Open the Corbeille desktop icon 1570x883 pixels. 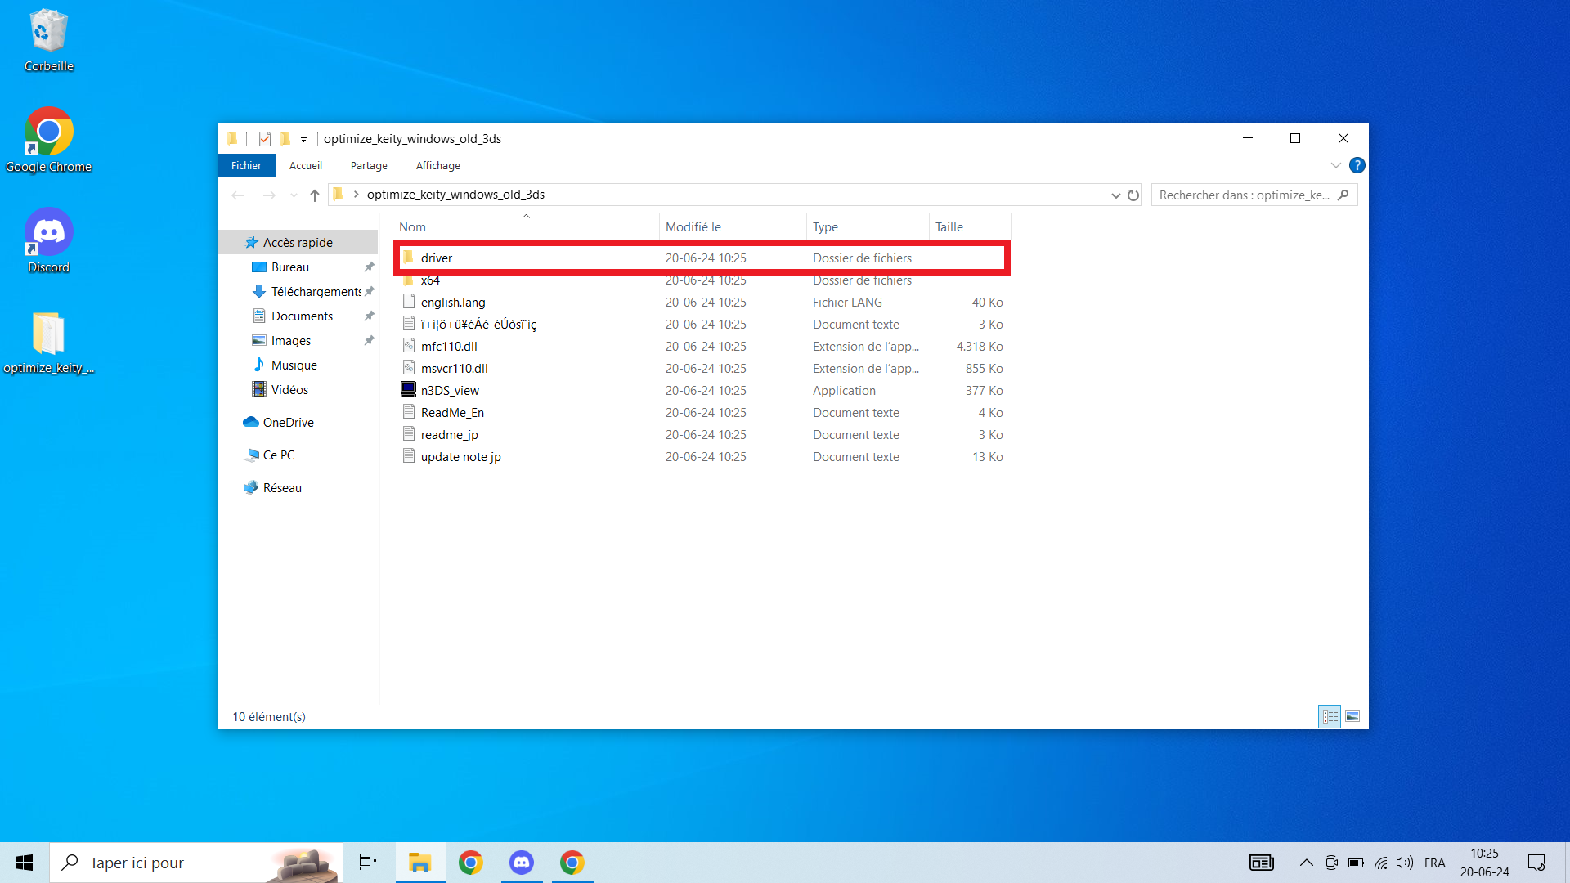[48, 41]
